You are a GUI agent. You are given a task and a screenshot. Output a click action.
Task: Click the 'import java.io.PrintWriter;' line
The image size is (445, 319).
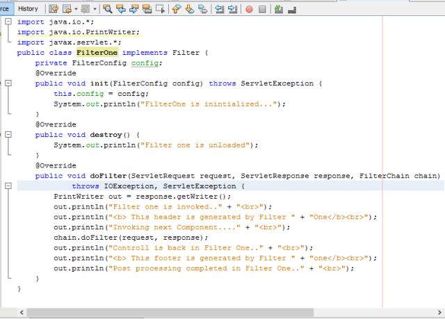[79, 32]
